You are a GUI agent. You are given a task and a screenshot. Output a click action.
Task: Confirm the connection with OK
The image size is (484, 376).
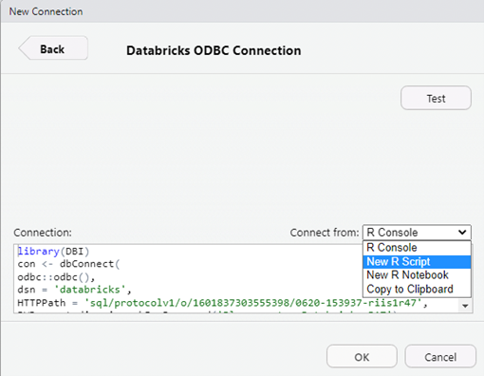(x=362, y=357)
